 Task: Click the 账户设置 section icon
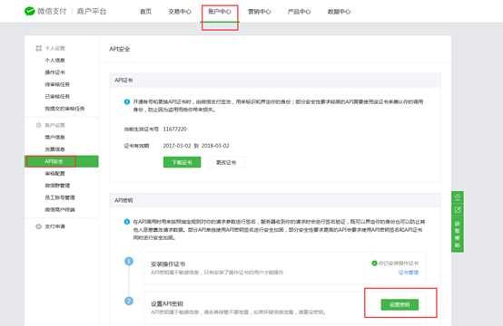(39, 125)
